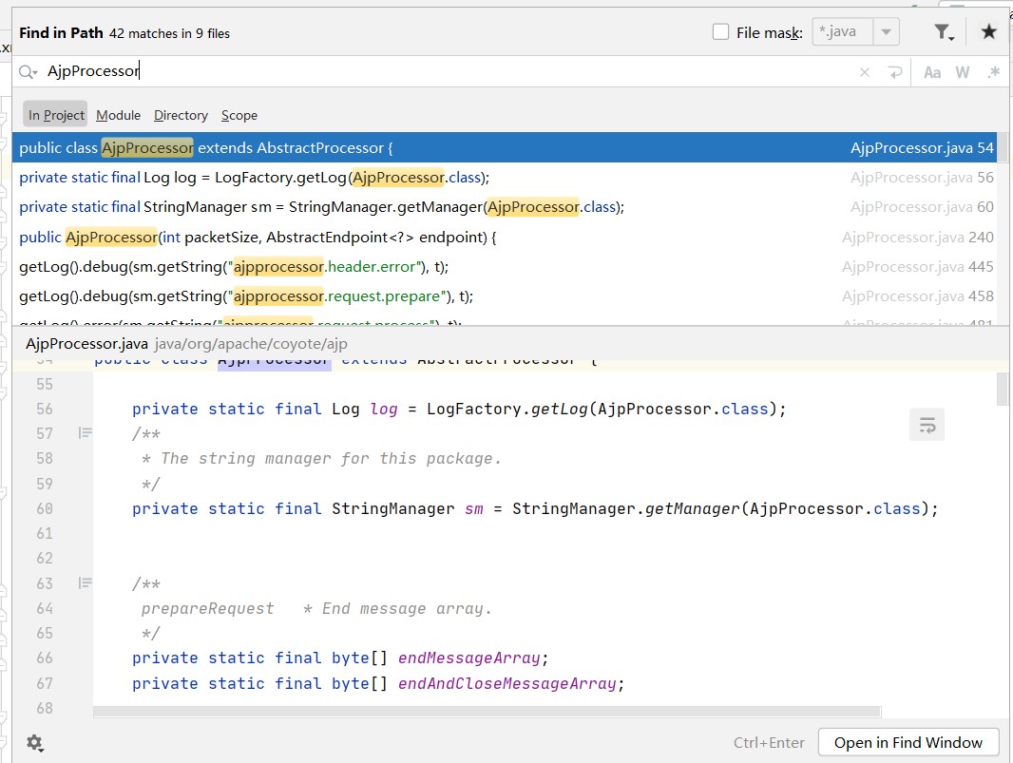Viewport: 1013px width, 763px height.
Task: Click the doc comment render icon at line 57
Action: (85, 433)
